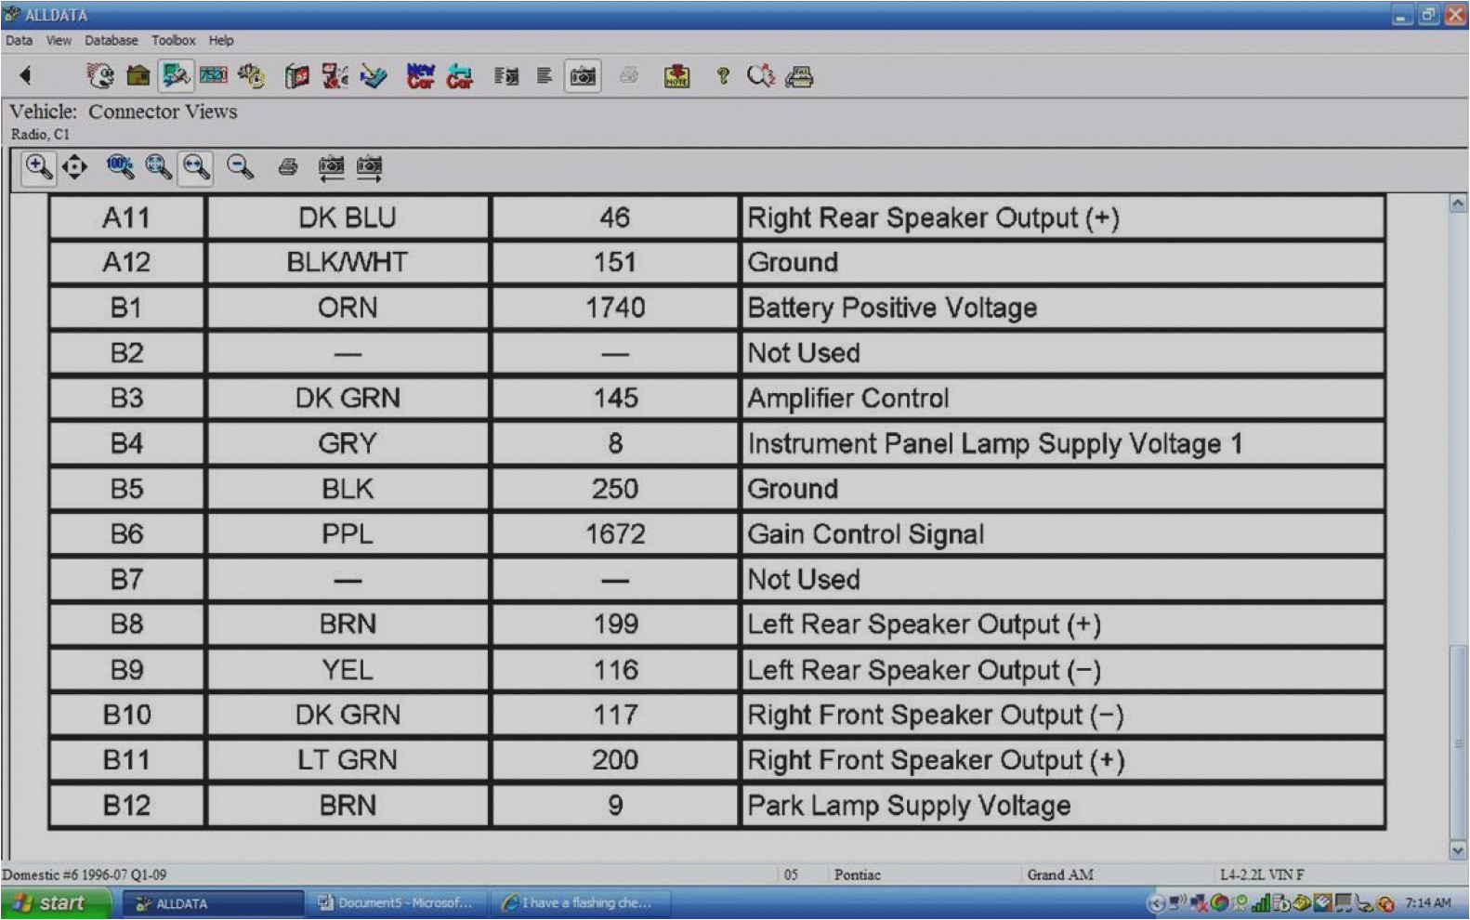Switch to Document5 Microsoft Word taskbar button

click(397, 903)
